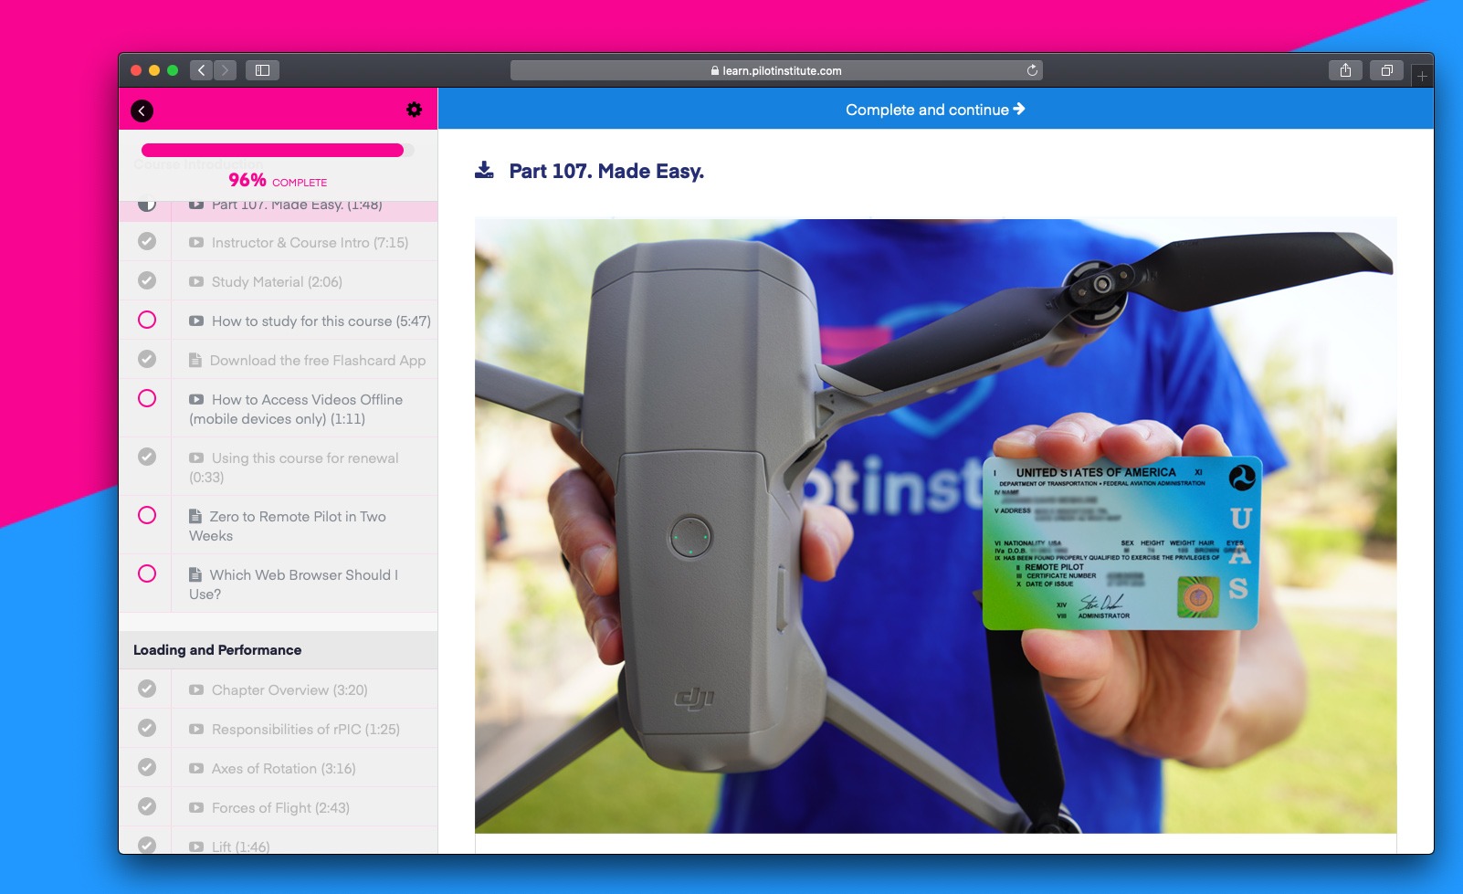Screen dimensions: 1463x894
Task: Open lecture Study Material (2:06)
Action: click(x=277, y=282)
